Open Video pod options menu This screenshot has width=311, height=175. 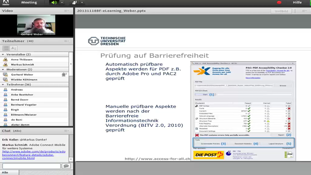point(67,11)
